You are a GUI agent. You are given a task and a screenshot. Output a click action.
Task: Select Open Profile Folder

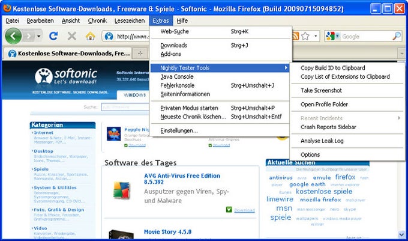pos(347,104)
